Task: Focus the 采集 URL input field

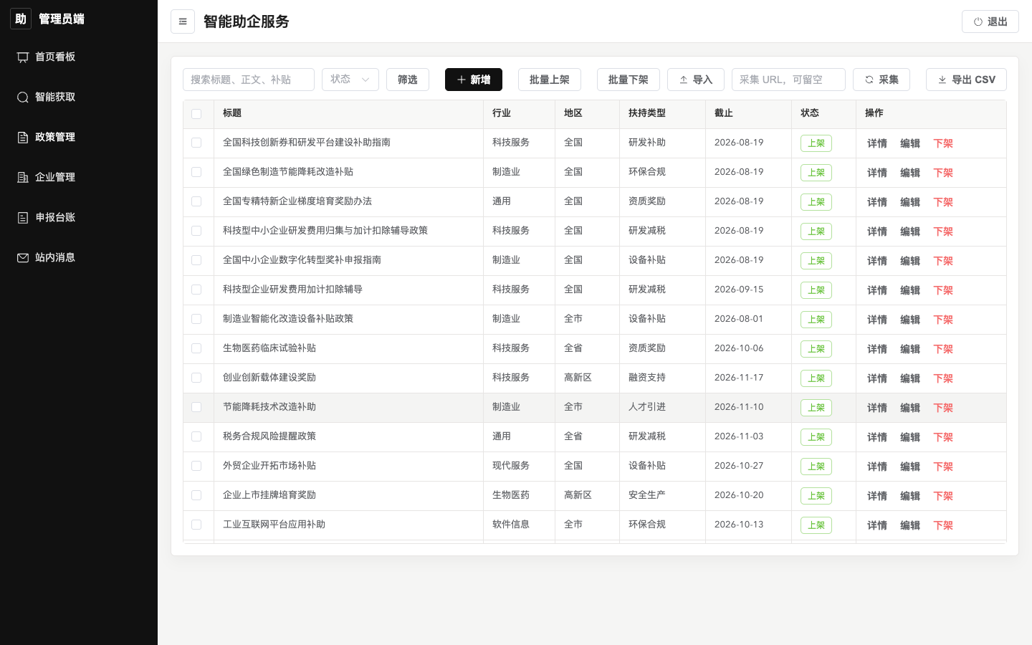Action: (788, 80)
